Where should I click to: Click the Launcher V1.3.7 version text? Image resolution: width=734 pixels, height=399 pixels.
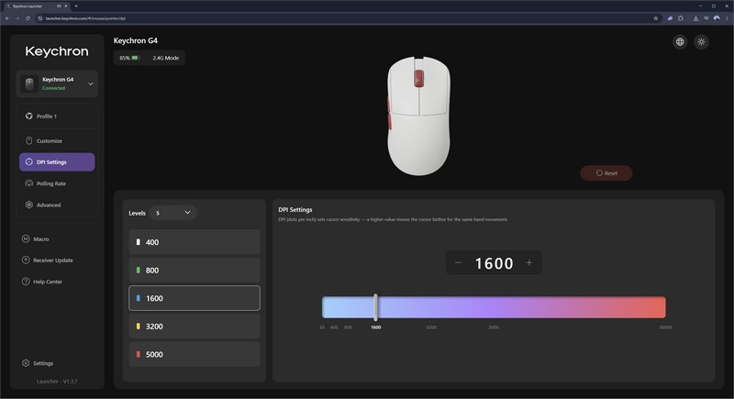(57, 382)
